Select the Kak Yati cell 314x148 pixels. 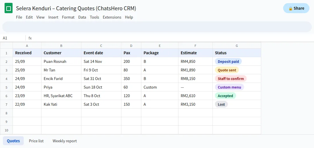(61, 104)
